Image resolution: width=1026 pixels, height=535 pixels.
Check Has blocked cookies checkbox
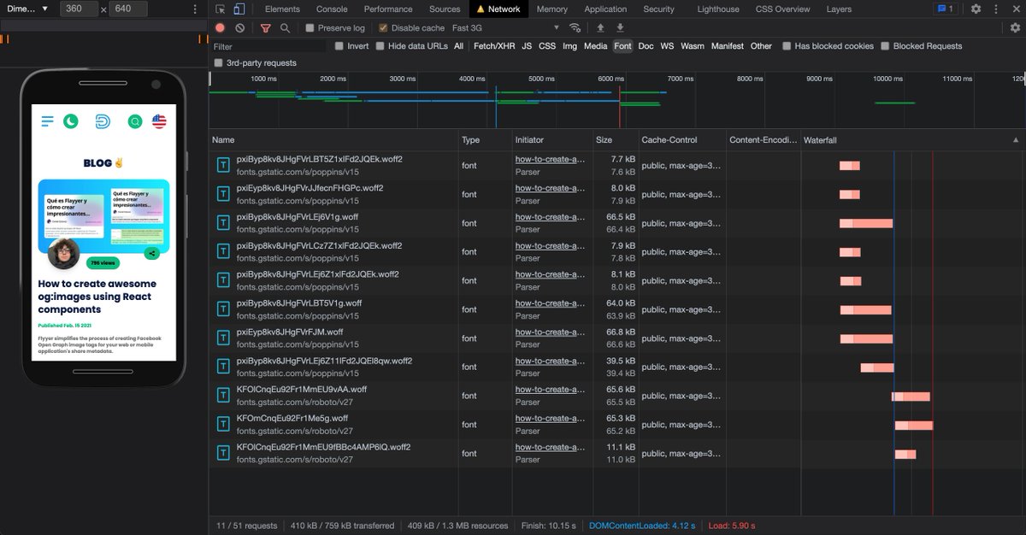[787, 46]
